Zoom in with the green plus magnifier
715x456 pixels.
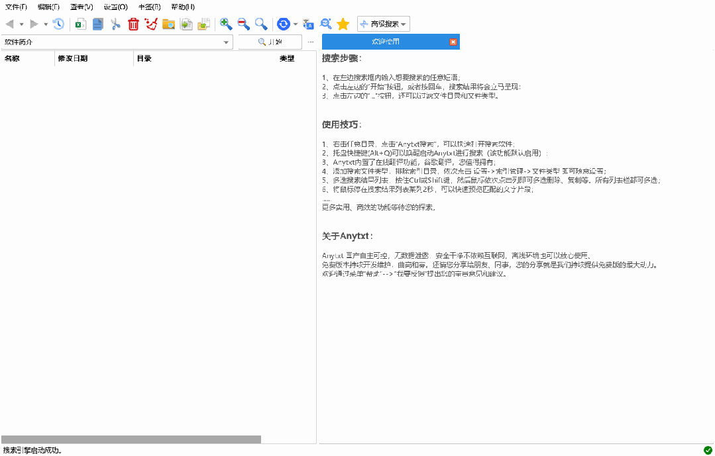click(x=226, y=24)
